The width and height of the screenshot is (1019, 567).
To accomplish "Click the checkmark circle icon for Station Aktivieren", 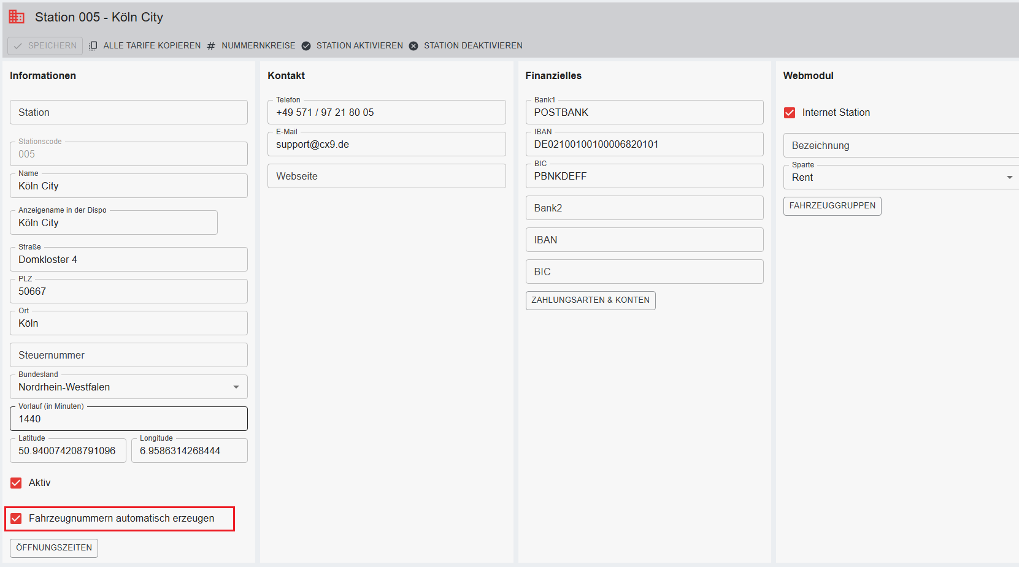I will [306, 46].
